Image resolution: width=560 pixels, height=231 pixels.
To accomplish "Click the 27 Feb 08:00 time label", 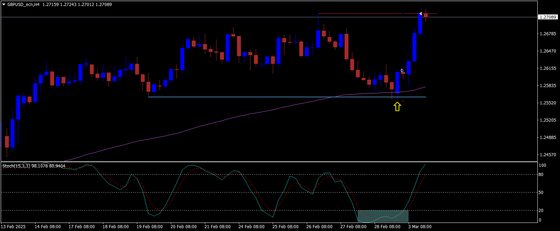I will point(353,227).
